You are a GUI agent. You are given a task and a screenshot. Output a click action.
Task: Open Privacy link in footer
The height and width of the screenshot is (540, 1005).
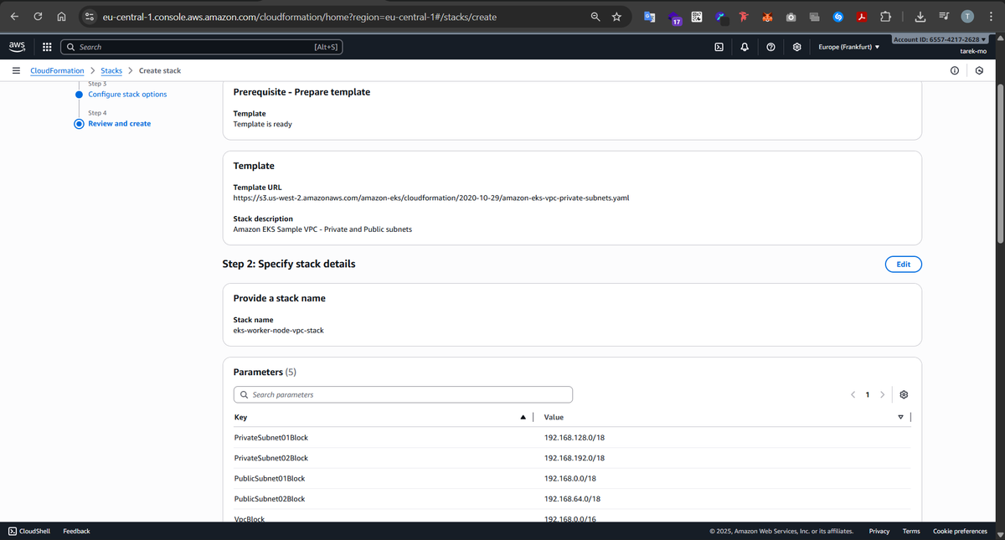click(879, 531)
